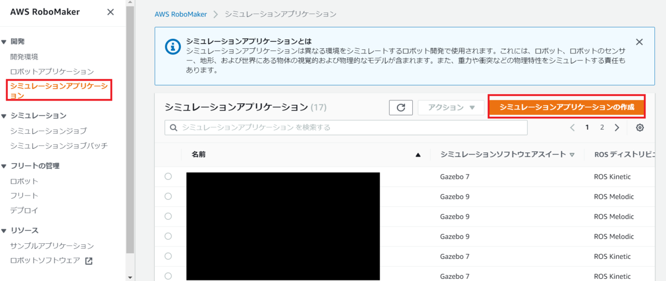Select radio for fourth row Gazebo 9
666x281 pixels.
coord(168,237)
